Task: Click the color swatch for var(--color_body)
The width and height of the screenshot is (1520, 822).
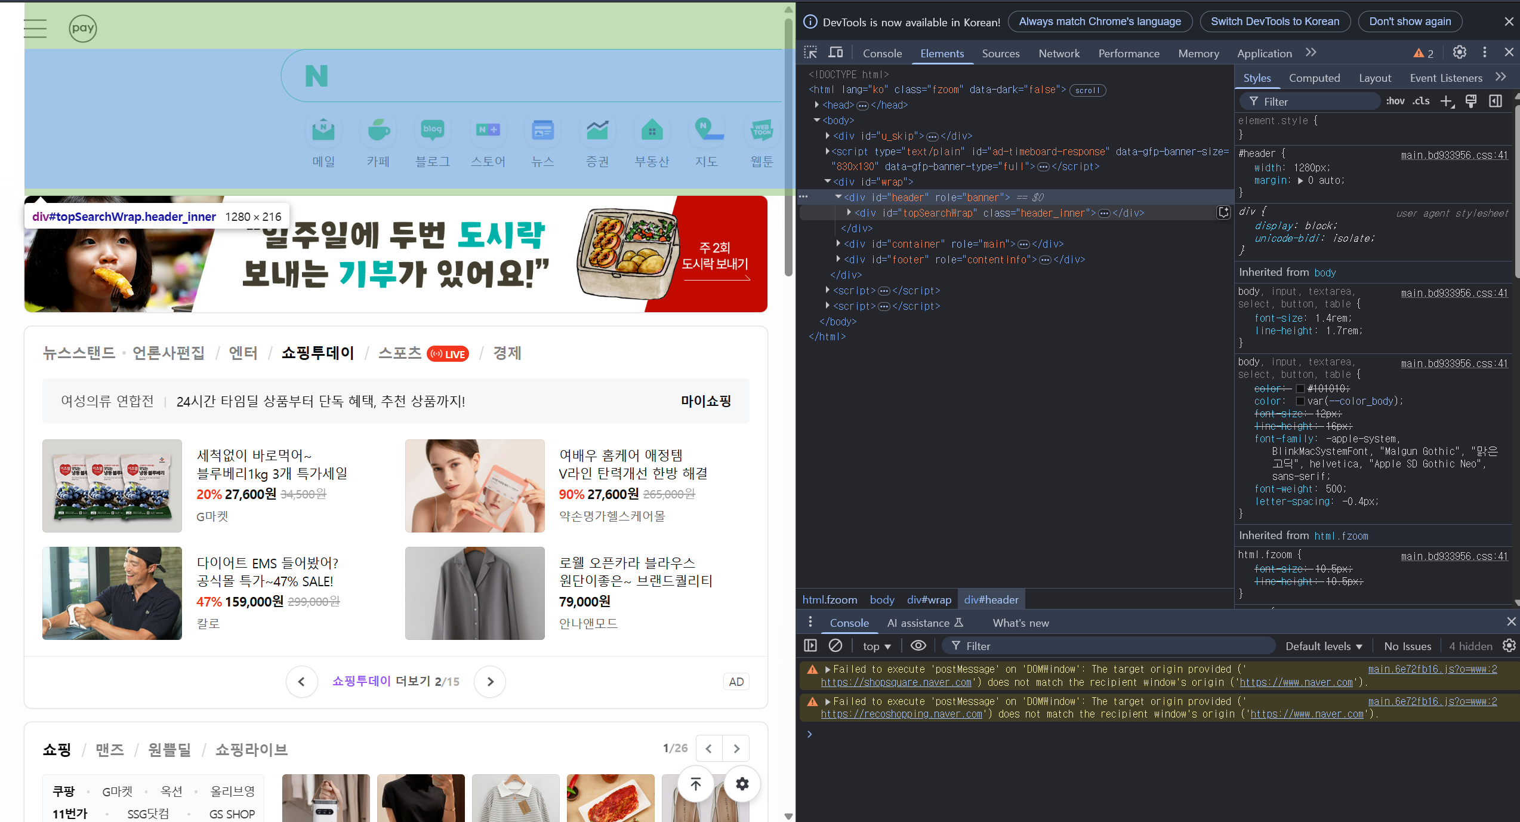Action: coord(1300,401)
